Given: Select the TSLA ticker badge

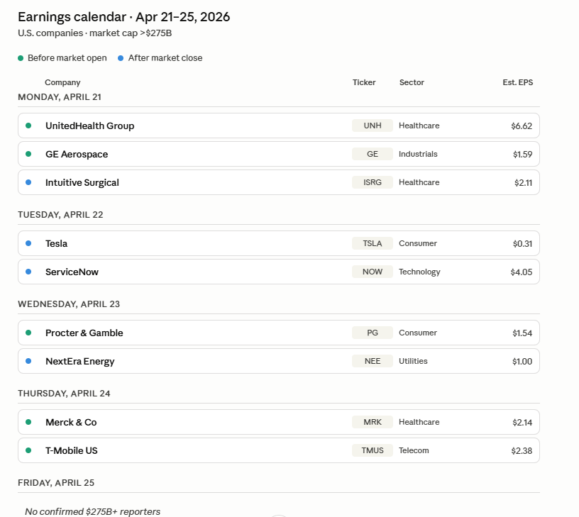Looking at the screenshot, I should click(372, 243).
